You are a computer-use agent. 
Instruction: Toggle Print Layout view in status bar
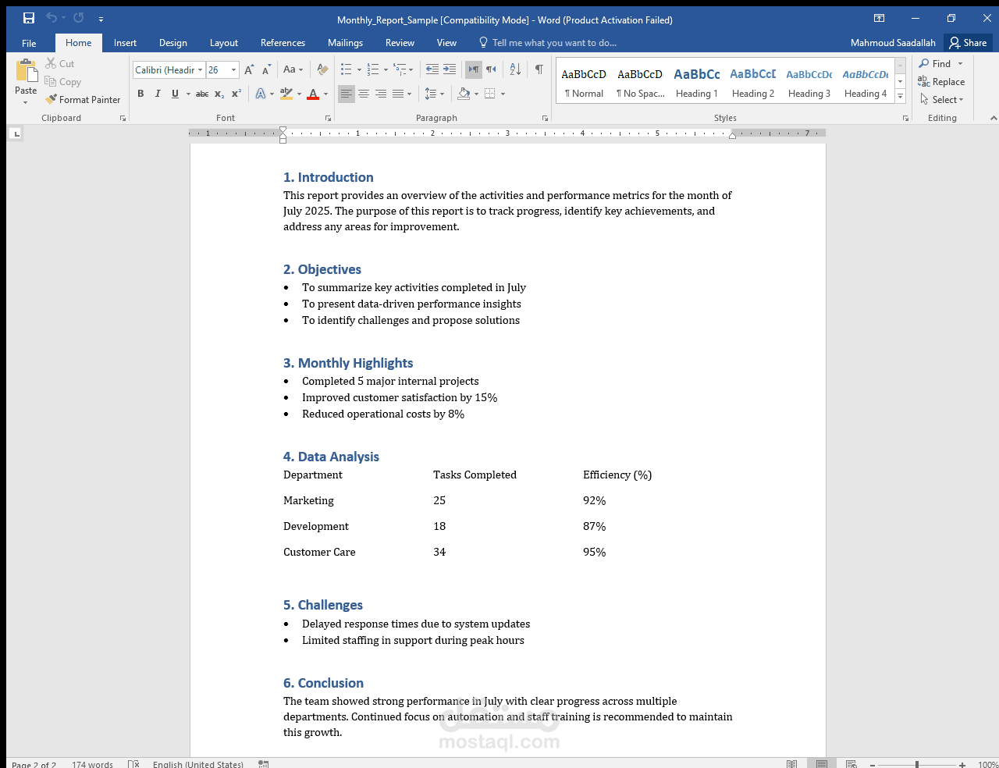point(822,764)
